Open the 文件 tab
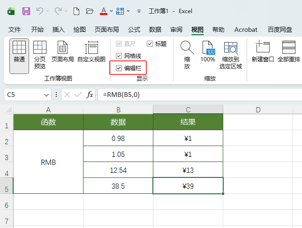 tap(15, 29)
